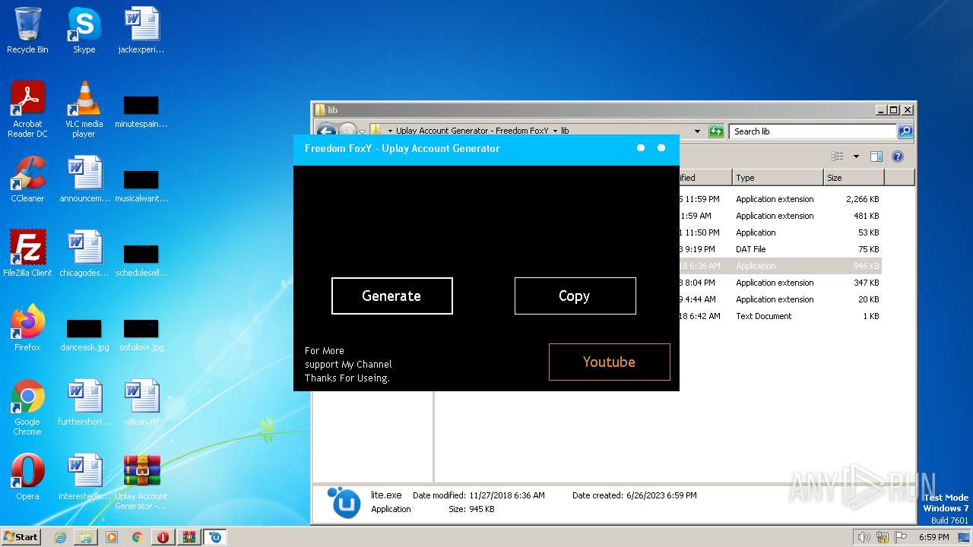Click the Generate button
973x547 pixels.
[391, 296]
